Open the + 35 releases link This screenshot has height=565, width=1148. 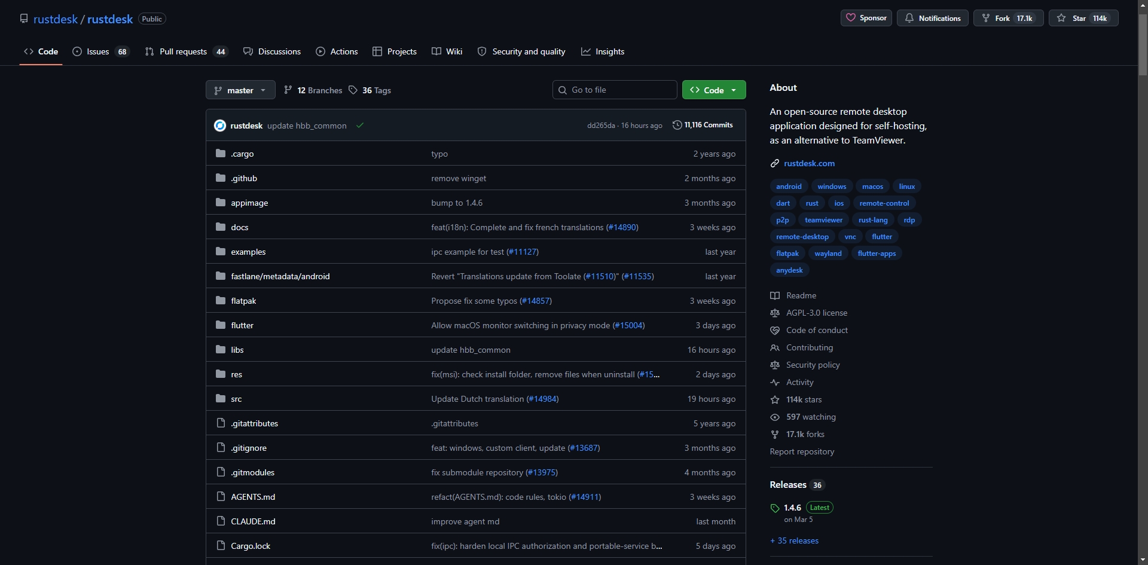pyautogui.click(x=794, y=540)
